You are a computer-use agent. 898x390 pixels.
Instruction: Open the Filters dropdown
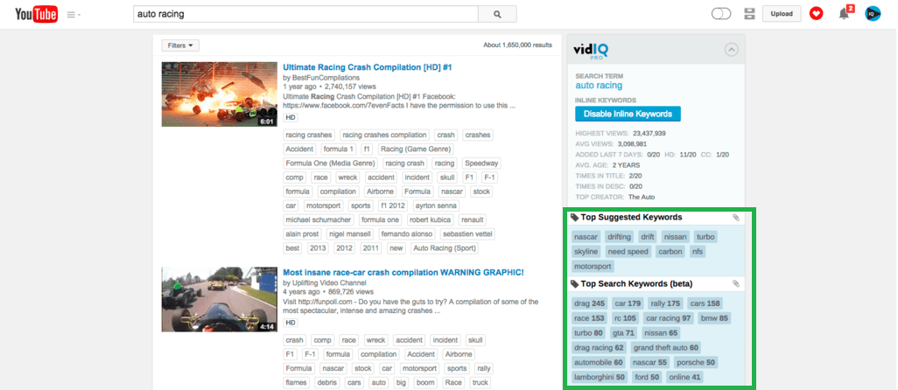tap(180, 45)
